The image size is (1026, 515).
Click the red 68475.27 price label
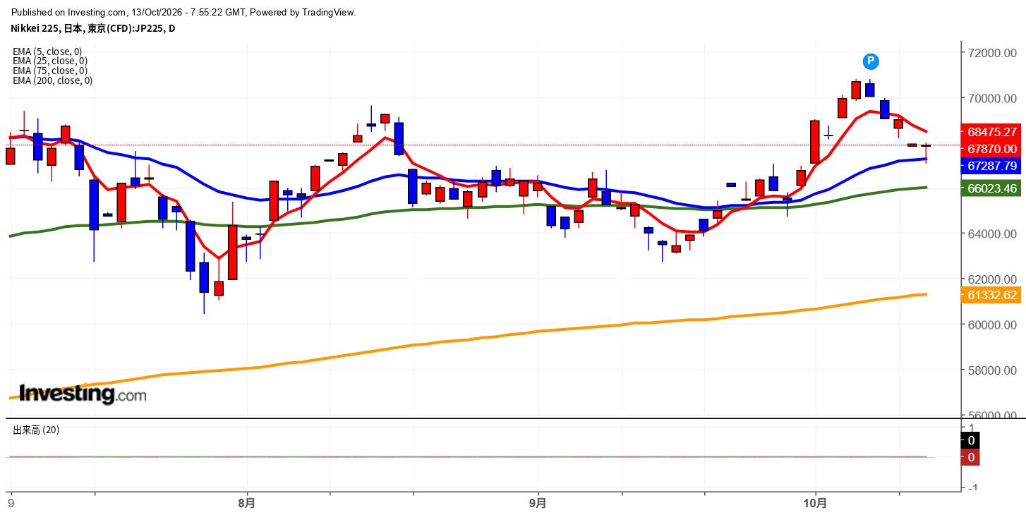[x=992, y=132]
